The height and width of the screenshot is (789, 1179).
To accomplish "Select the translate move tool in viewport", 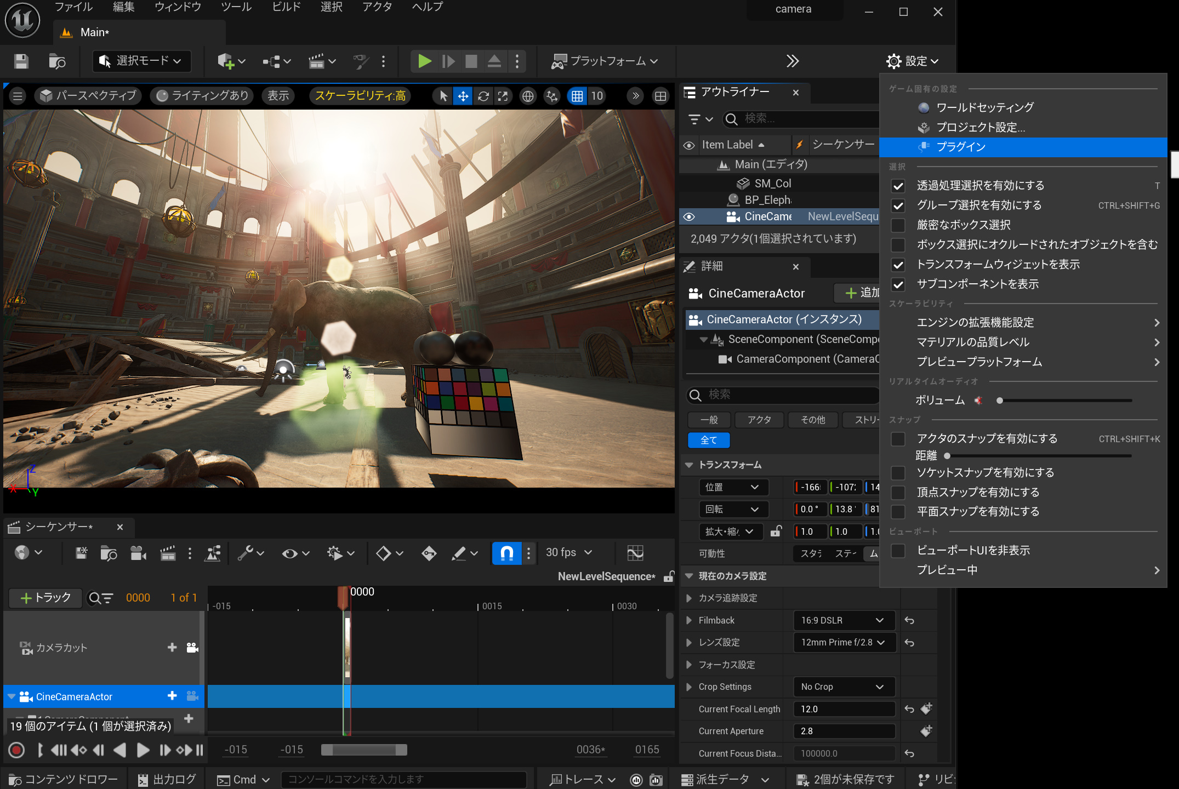I will [463, 96].
